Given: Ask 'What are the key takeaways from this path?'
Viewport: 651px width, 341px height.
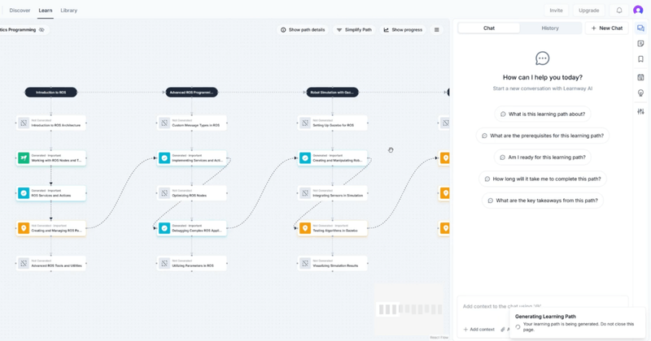Looking at the screenshot, I should 542,200.
